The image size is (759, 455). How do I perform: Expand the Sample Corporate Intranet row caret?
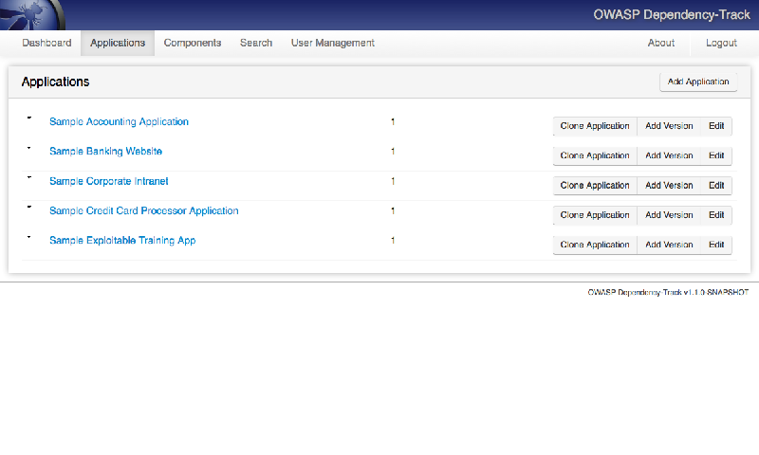tap(29, 177)
